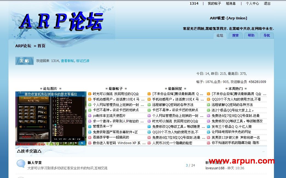Click the 新人学堂 forum speech bubble icon
Screen dimensions: 286x178
point(21,164)
